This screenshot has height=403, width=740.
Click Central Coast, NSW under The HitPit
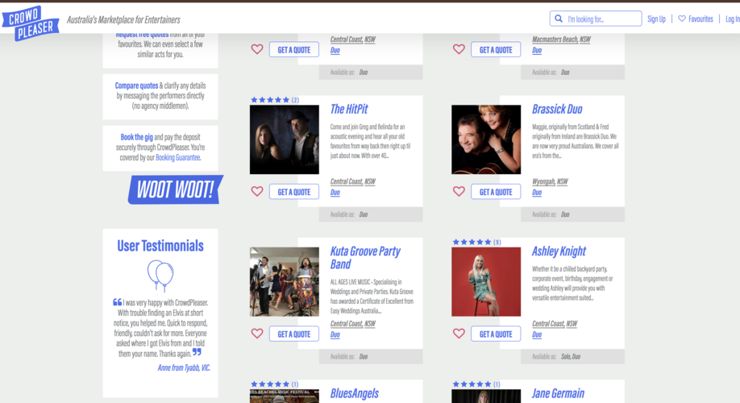tap(352, 181)
